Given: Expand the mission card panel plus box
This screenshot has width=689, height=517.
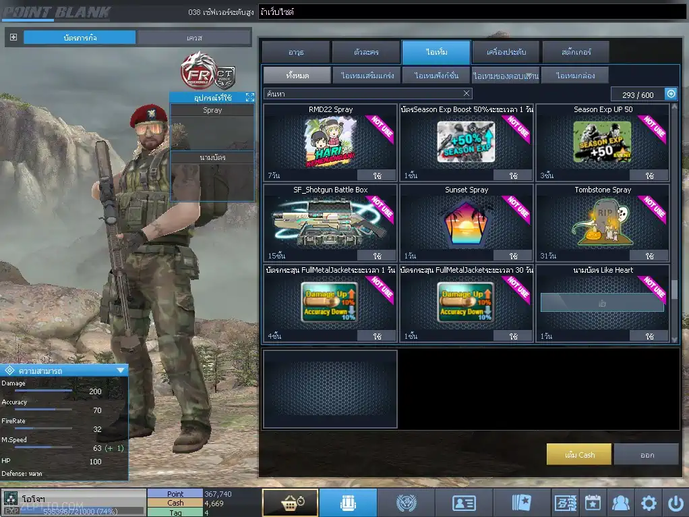Looking at the screenshot, I should tap(13, 37).
